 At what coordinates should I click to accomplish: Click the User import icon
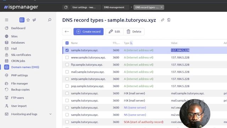(6, 106)
